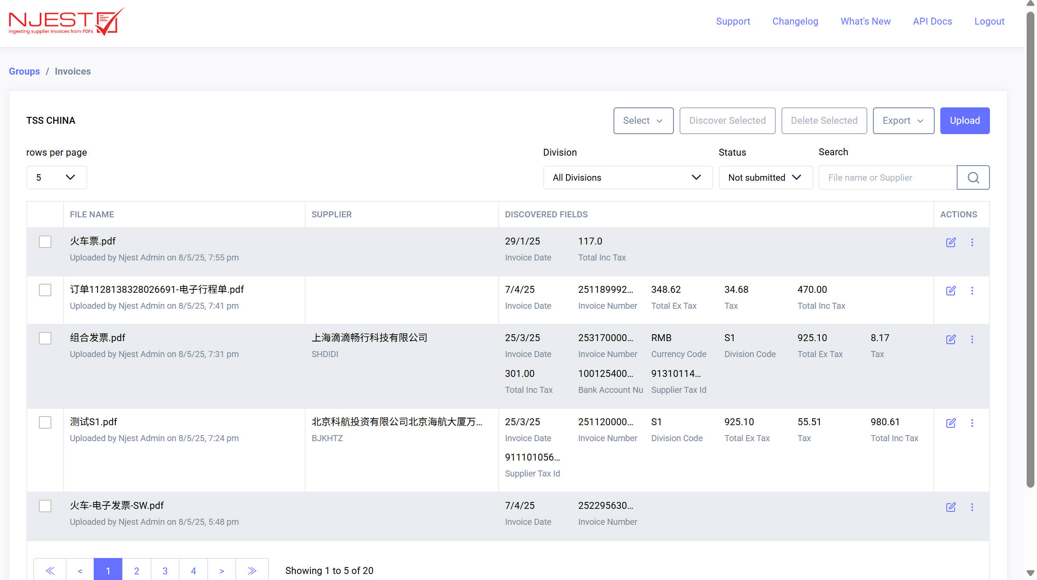Open the rows per page dropdown
1037x580 pixels.
[57, 177]
